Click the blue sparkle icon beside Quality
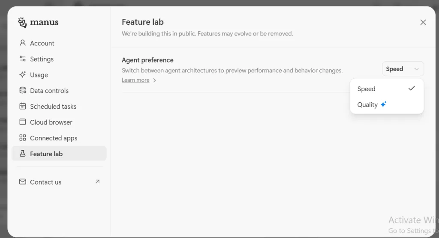 384,104
